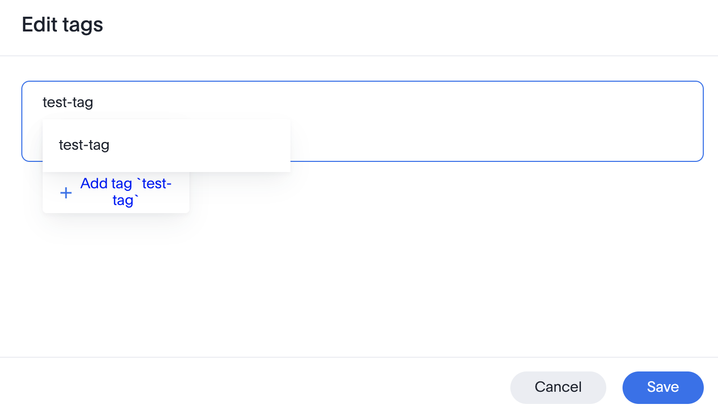Add new tag named test-tag
The image size is (718, 408).
tap(125, 192)
